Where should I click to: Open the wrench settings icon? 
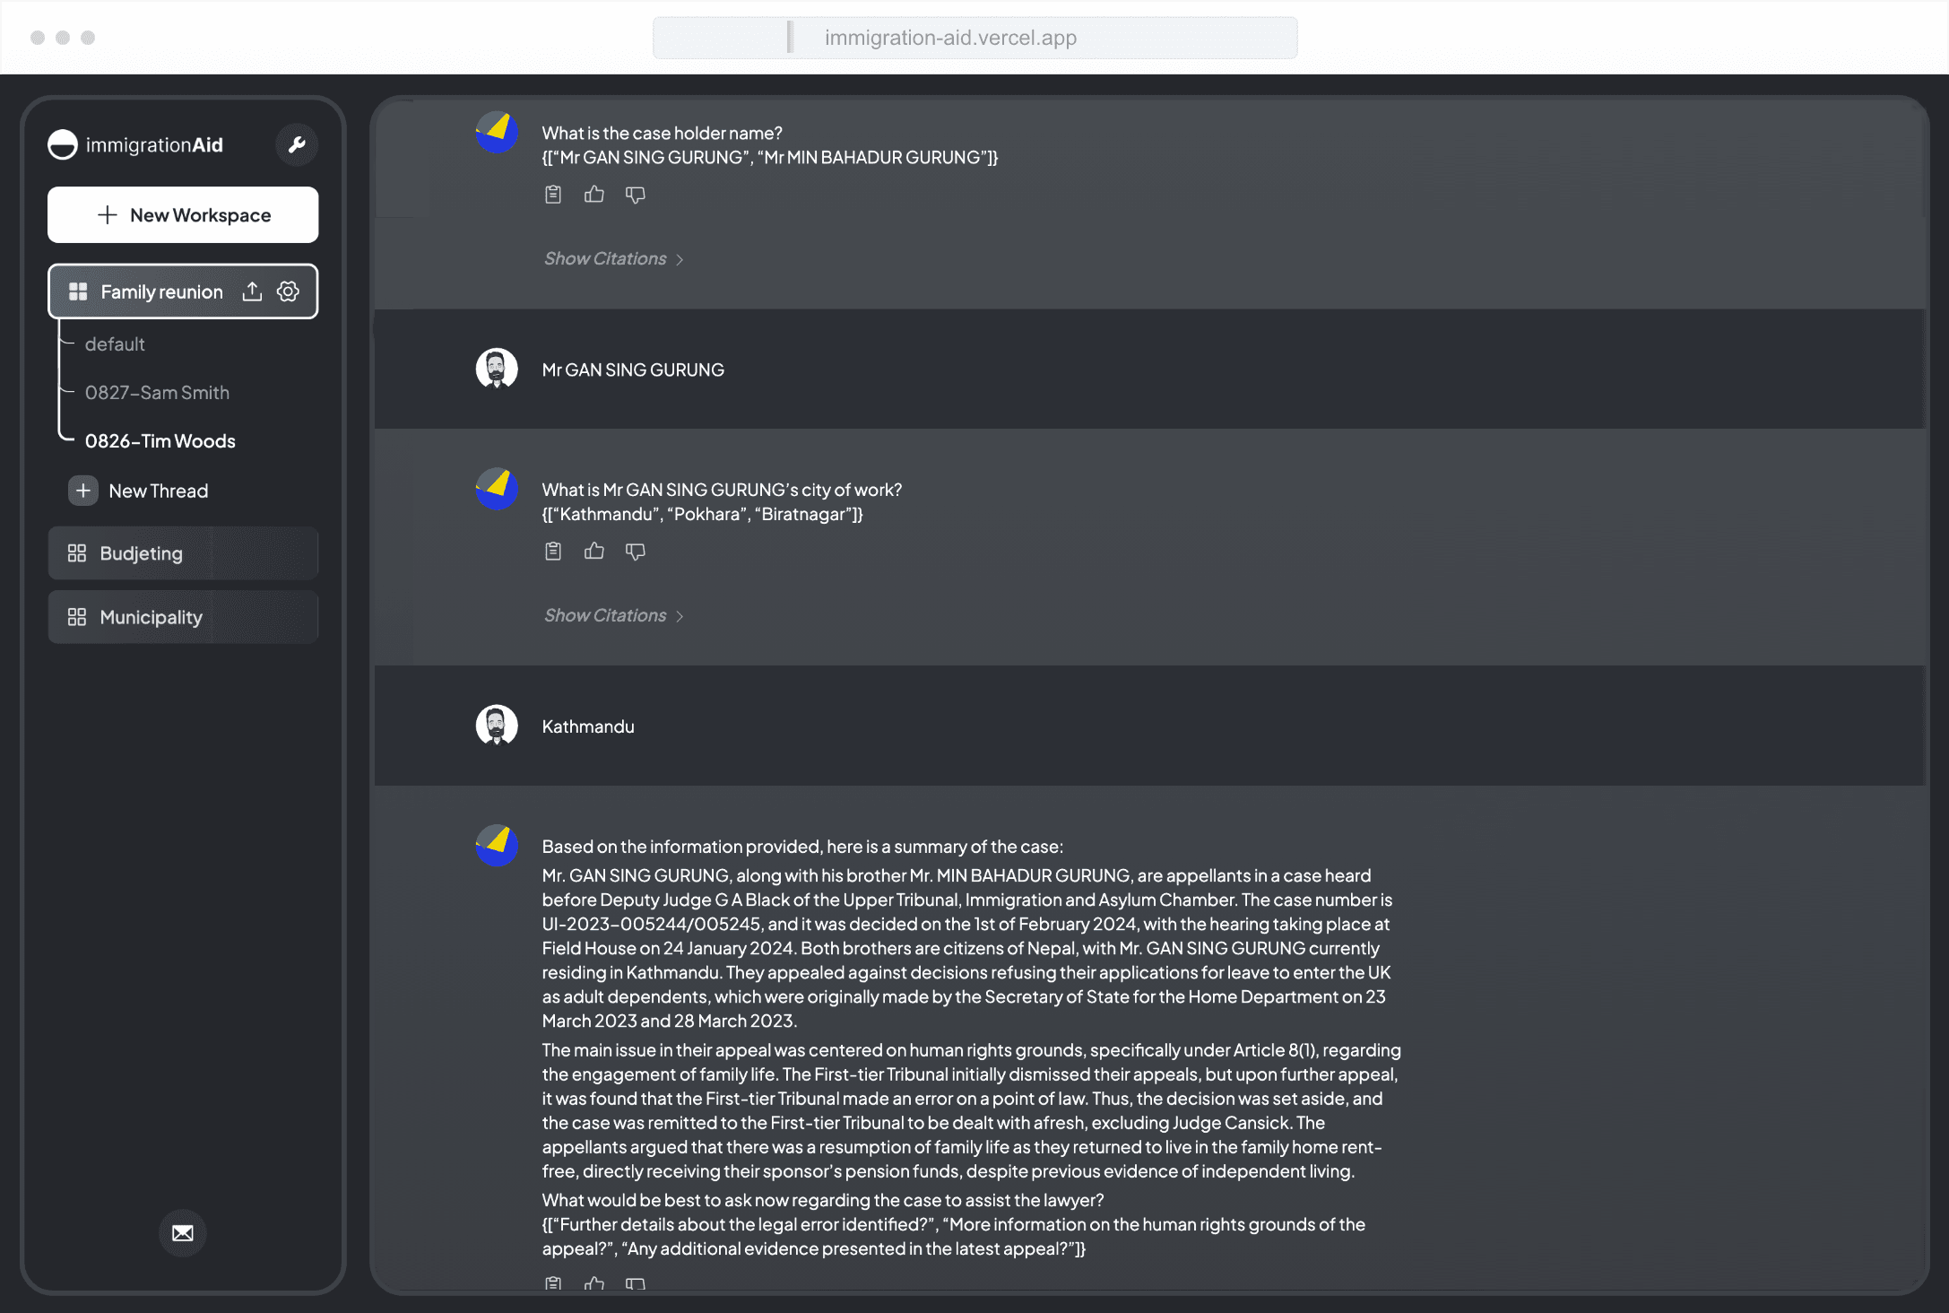click(x=297, y=144)
